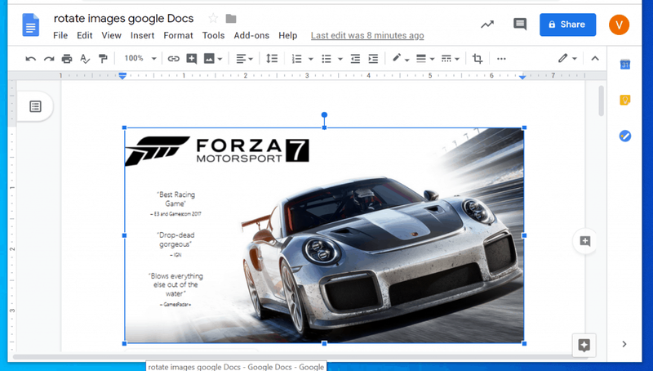Print the document

[x=67, y=59]
